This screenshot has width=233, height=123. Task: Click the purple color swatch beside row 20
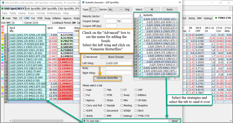[2, 93]
